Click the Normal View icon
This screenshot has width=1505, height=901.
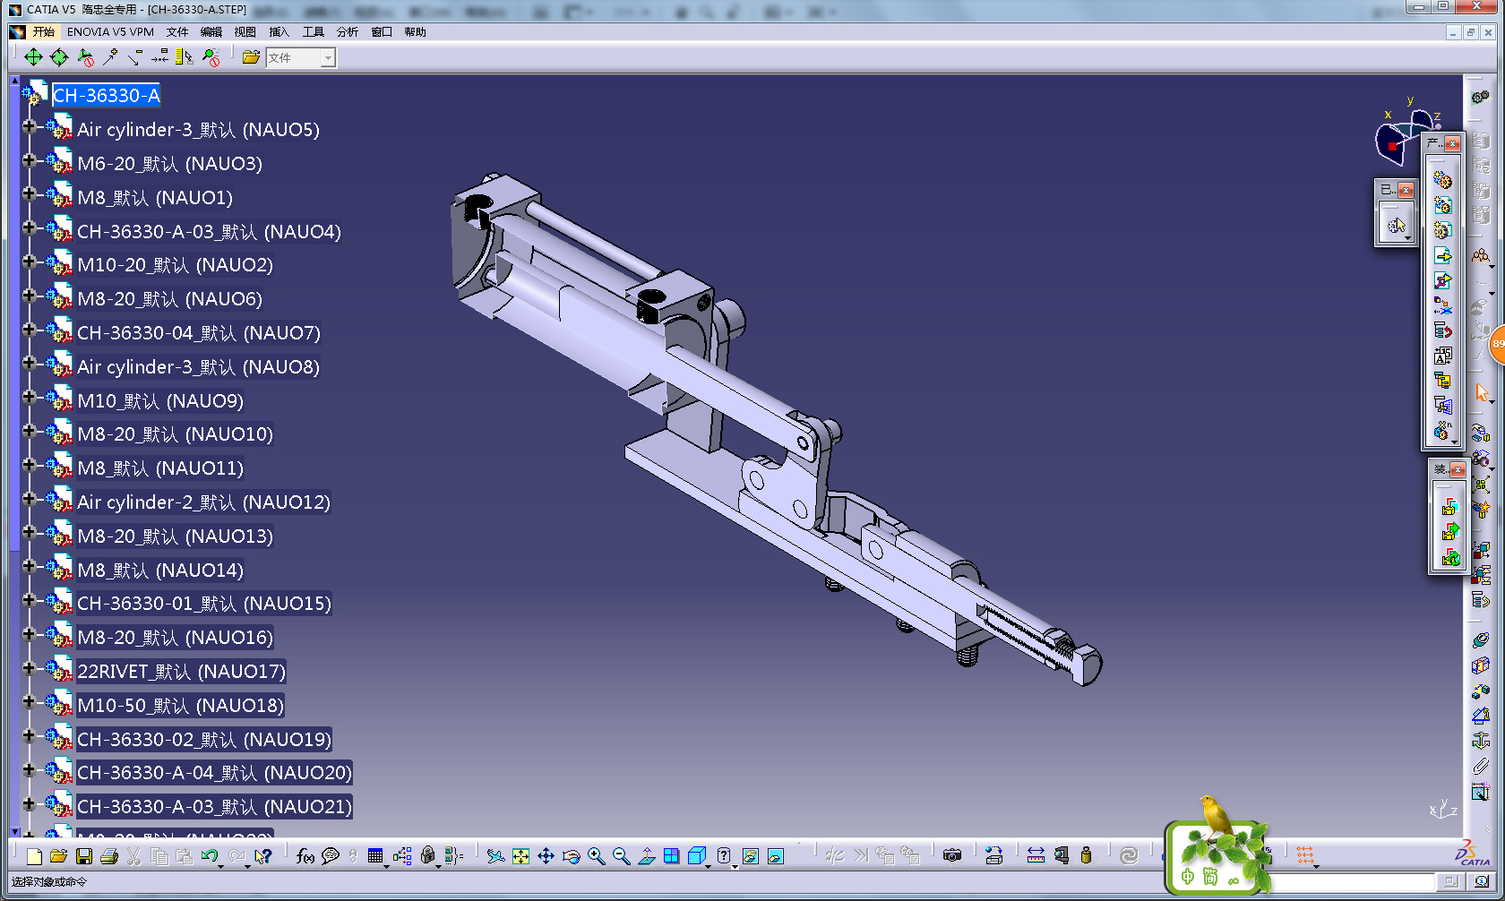(x=646, y=857)
